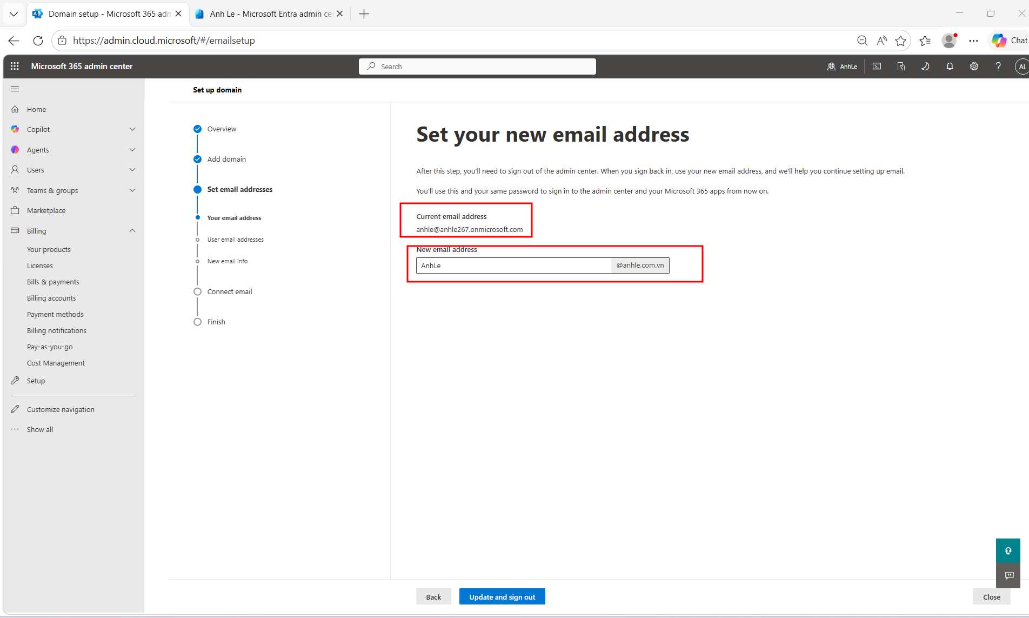Open notifications bell icon
The image size is (1029, 618).
click(x=950, y=66)
